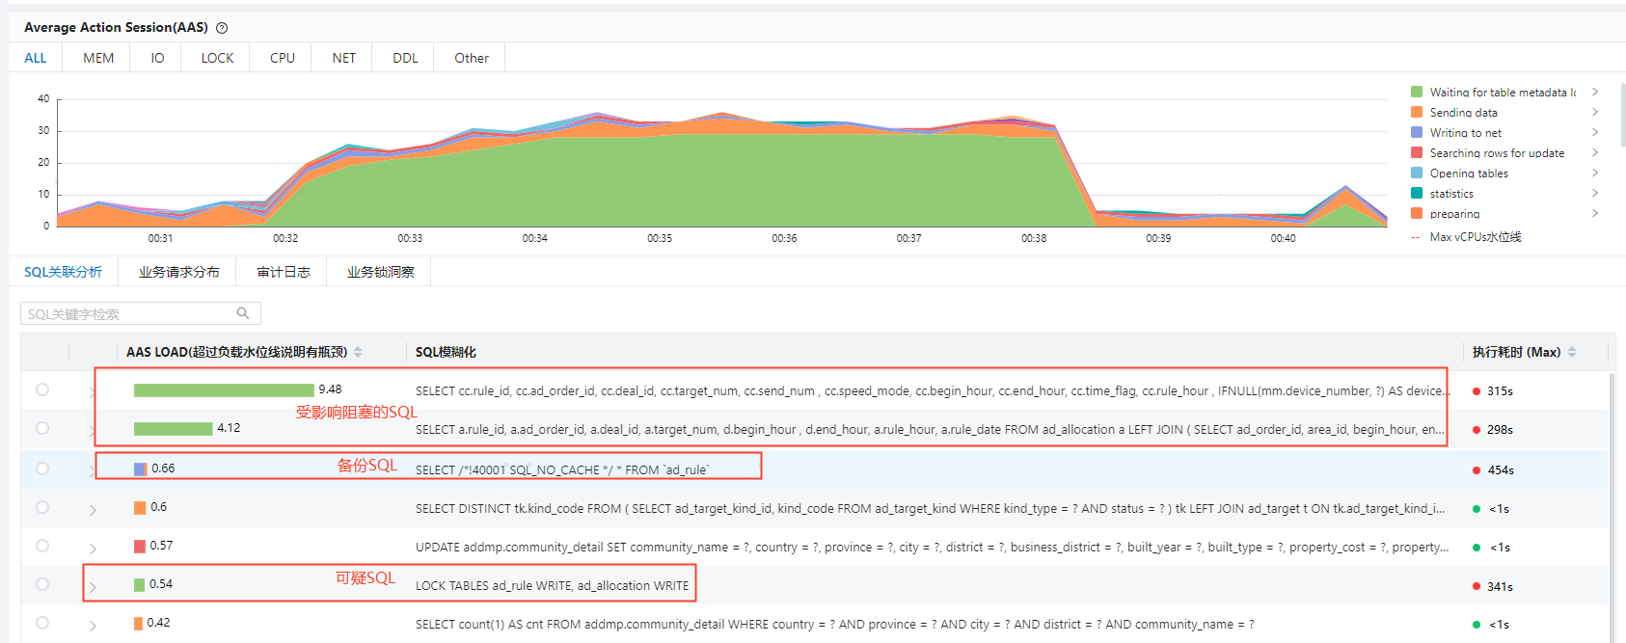Switch to the ALL tab
1626x643 pixels.
tap(36, 58)
